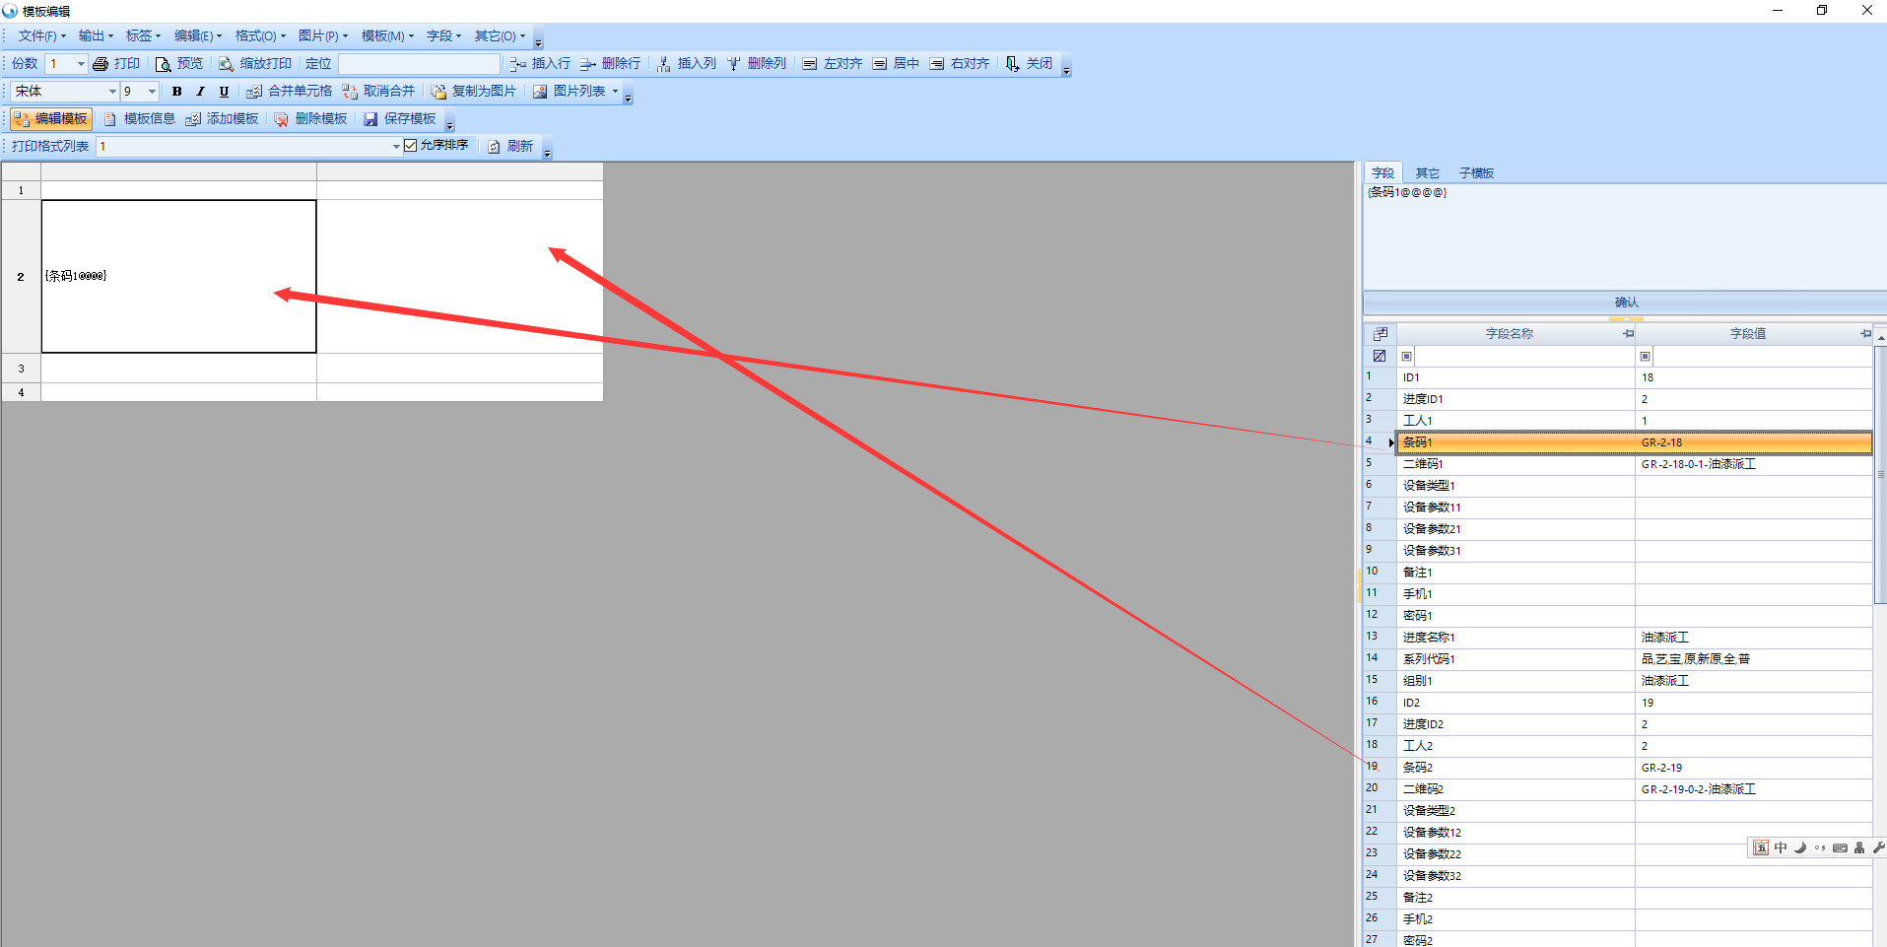Click the 插入行 insert row icon

518,64
